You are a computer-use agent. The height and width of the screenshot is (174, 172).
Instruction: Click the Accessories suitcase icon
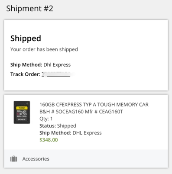14,159
